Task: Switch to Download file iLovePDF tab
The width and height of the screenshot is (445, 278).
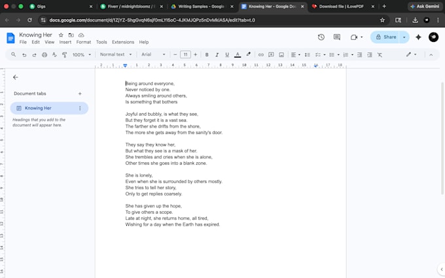Action: 342,7
